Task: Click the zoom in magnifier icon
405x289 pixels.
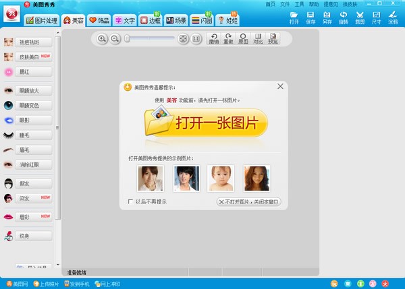Action: pos(103,39)
